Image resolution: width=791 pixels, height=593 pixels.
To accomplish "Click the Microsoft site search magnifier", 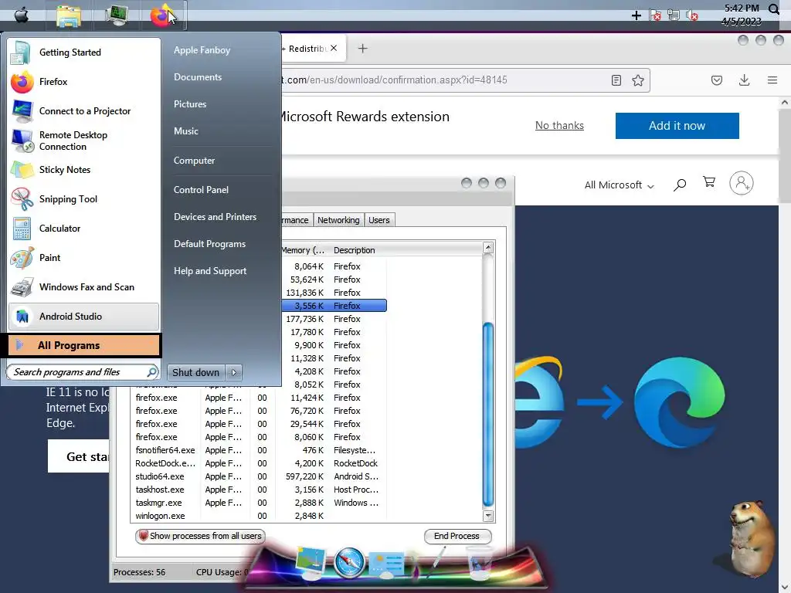I will pyautogui.click(x=680, y=185).
